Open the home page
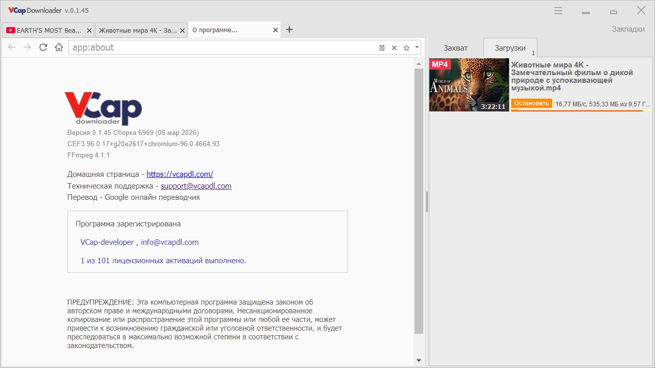The image size is (655, 368). coord(59,48)
